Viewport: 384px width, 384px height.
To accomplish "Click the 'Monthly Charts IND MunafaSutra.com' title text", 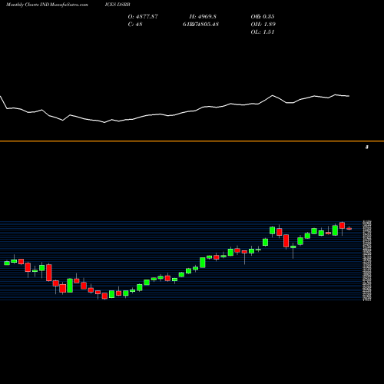I will [x=47, y=5].
